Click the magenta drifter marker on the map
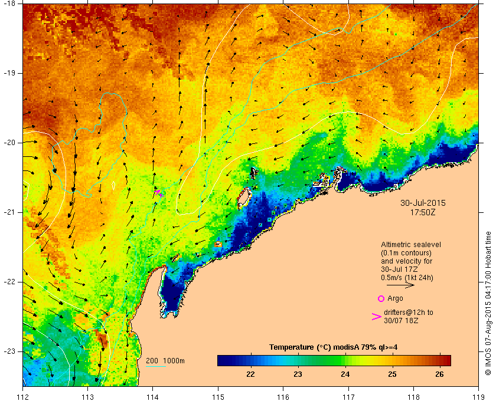496x401 pixels. (159, 193)
